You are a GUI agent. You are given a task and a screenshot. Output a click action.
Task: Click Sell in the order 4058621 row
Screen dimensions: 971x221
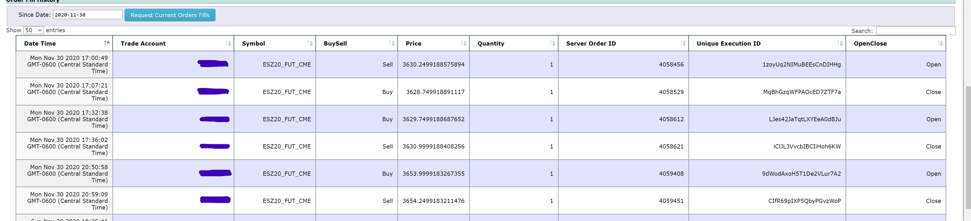tap(387, 146)
